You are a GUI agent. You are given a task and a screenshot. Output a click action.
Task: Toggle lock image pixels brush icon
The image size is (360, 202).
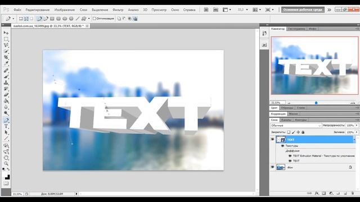[x=294, y=132]
